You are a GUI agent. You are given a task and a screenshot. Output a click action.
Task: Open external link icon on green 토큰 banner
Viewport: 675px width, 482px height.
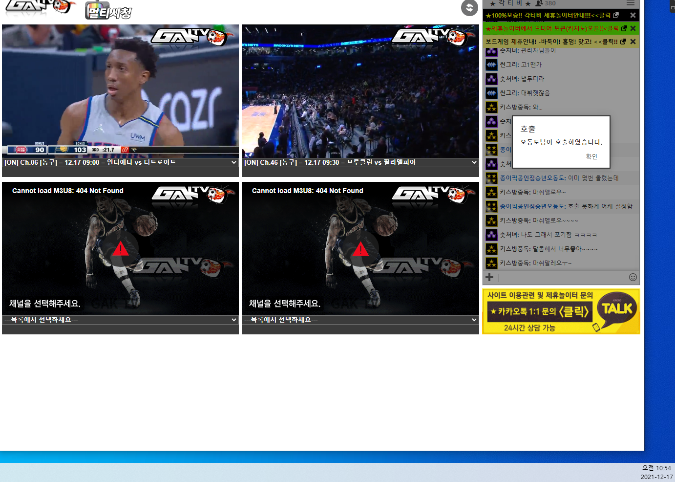coord(624,28)
